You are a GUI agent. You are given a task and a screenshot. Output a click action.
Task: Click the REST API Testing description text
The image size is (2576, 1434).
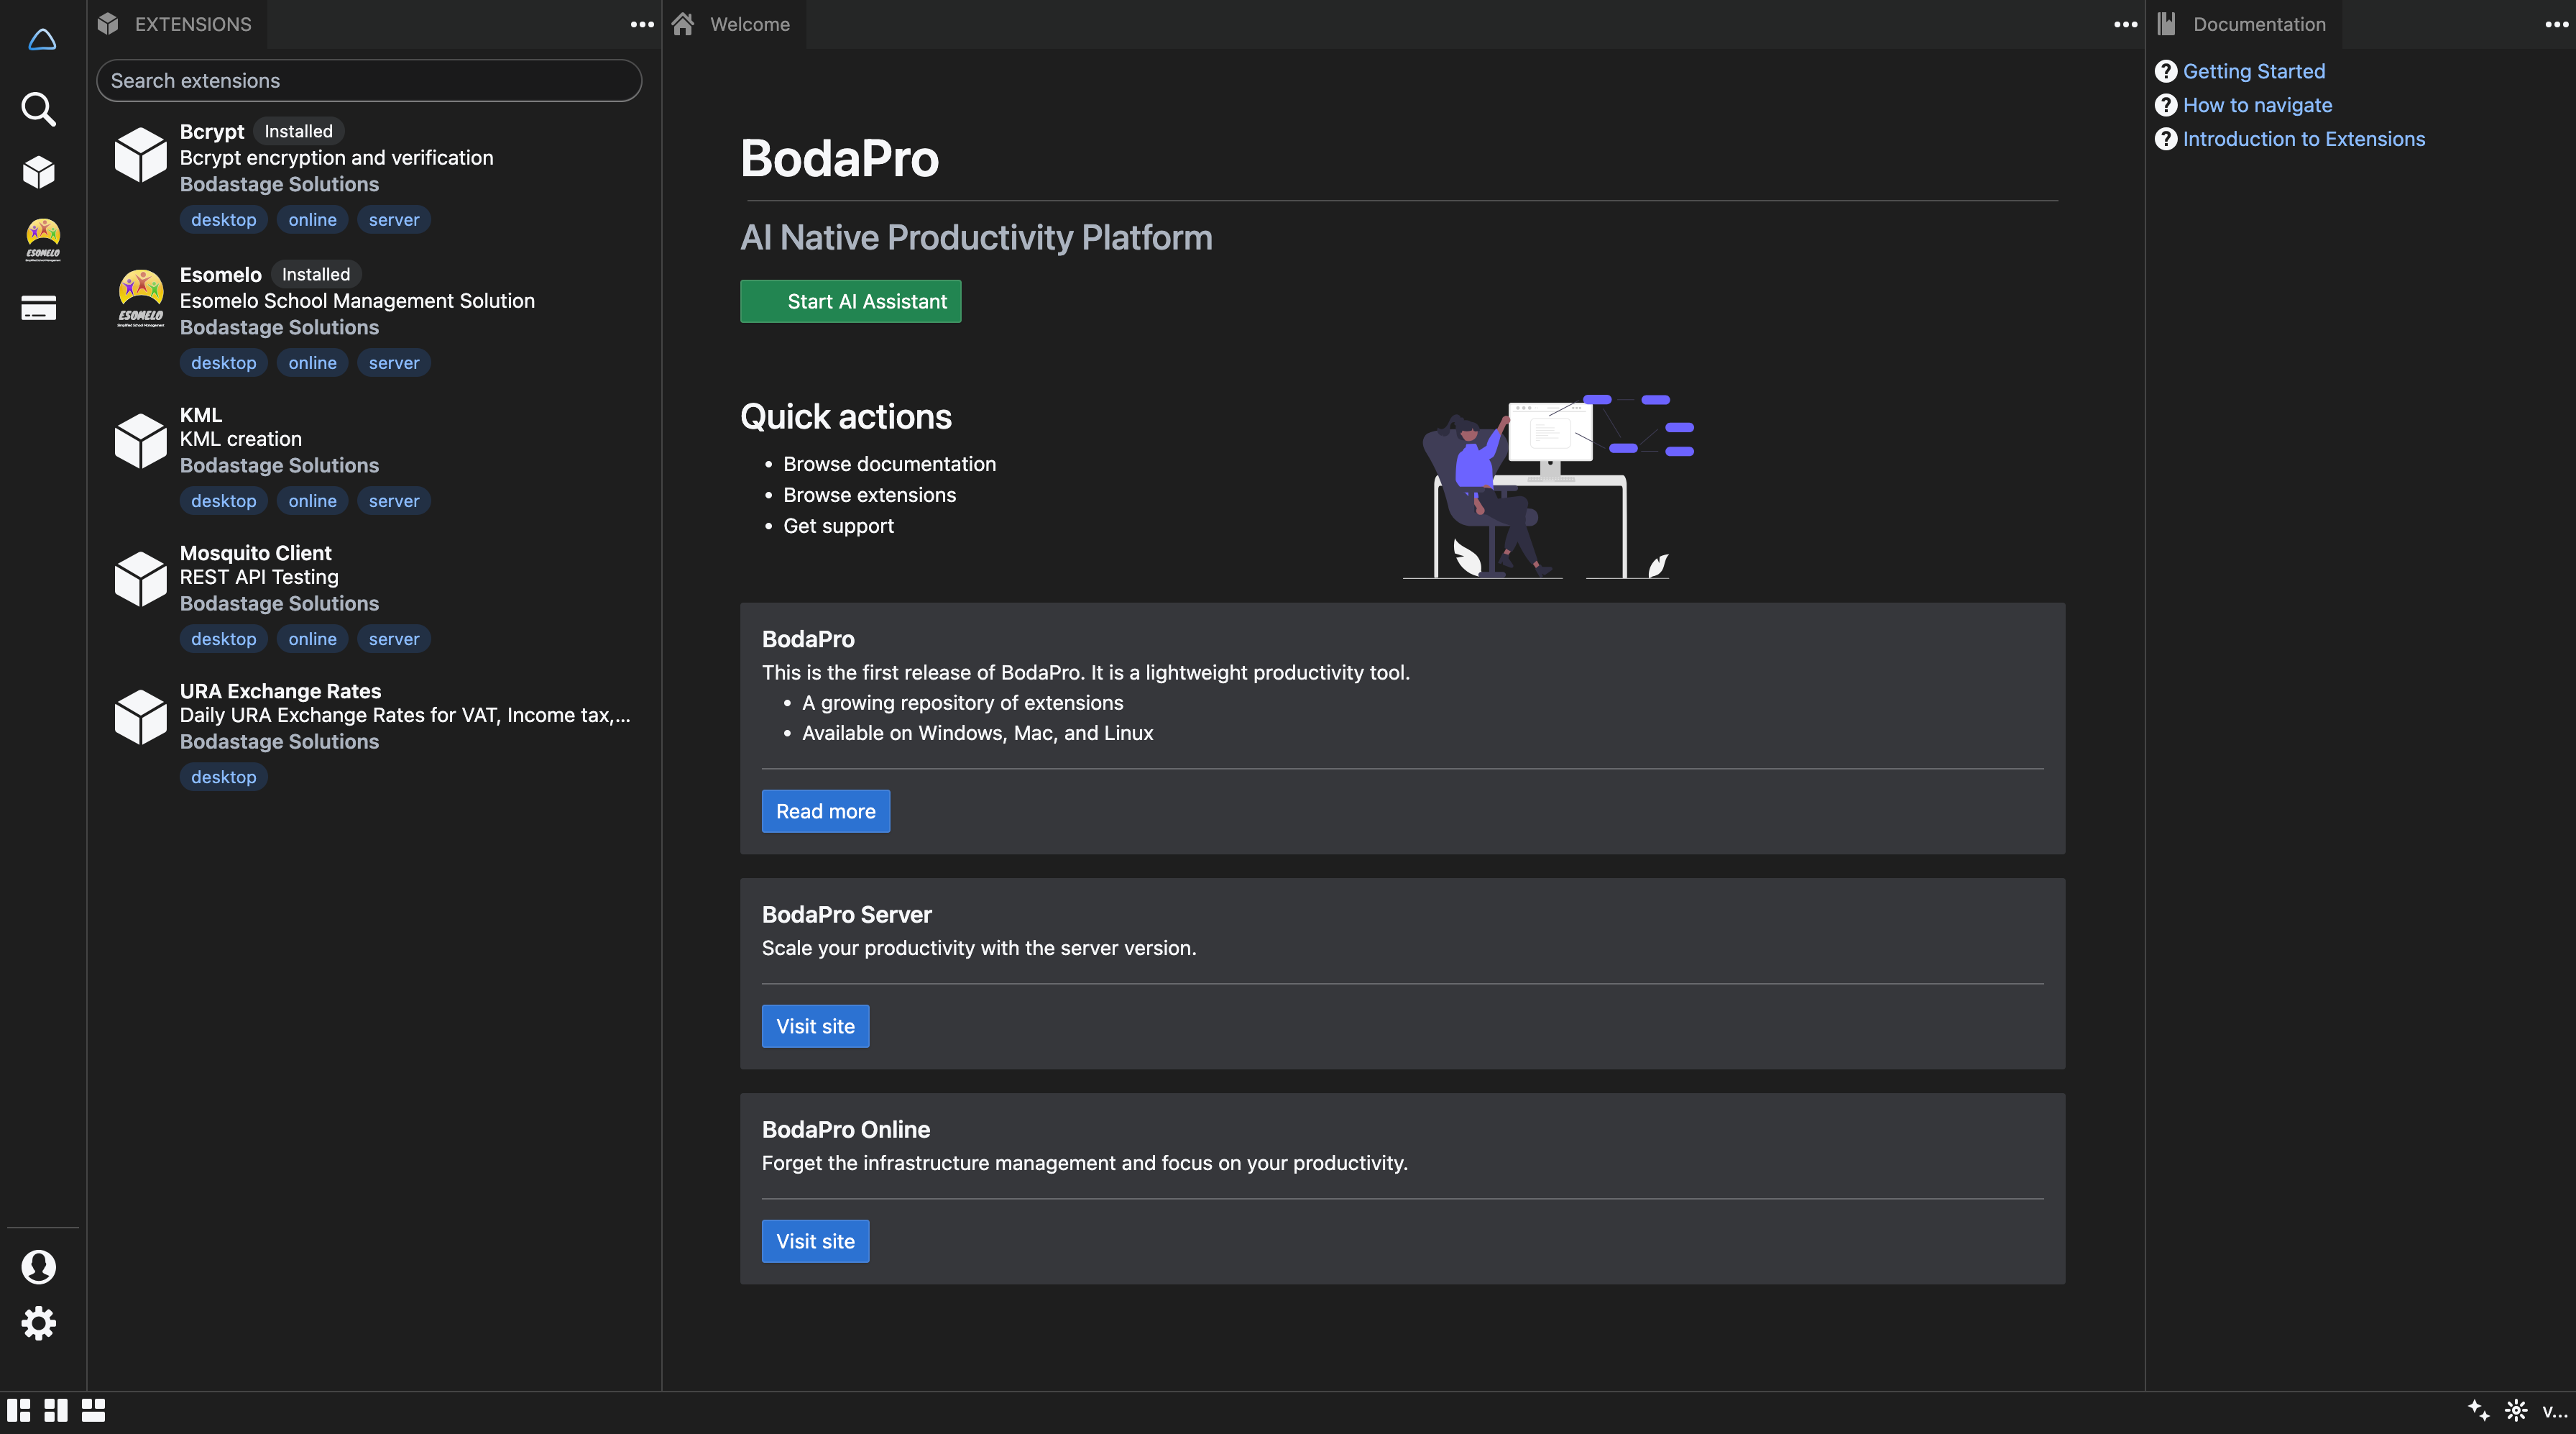click(x=259, y=577)
